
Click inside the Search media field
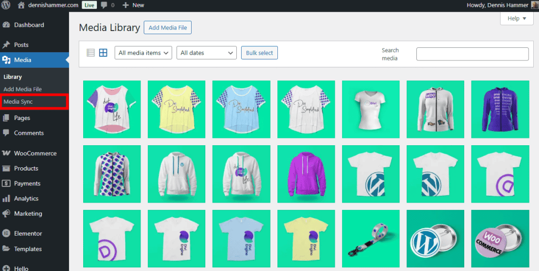tap(472, 54)
